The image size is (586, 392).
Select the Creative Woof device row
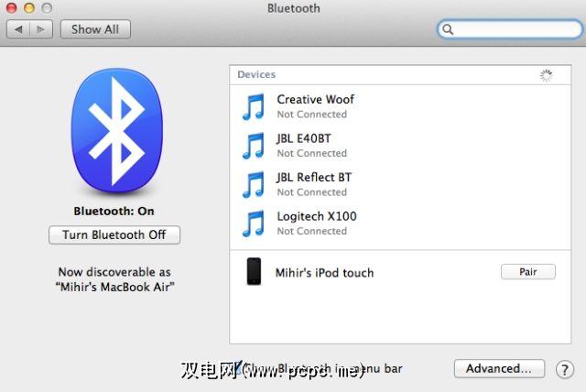(394, 106)
